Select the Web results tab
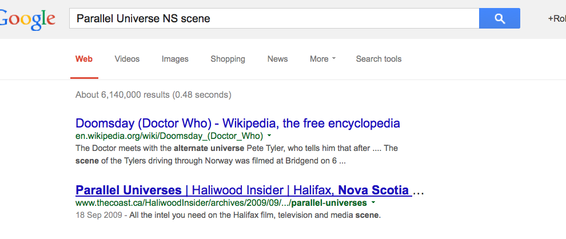The height and width of the screenshot is (239, 566). [x=84, y=59]
